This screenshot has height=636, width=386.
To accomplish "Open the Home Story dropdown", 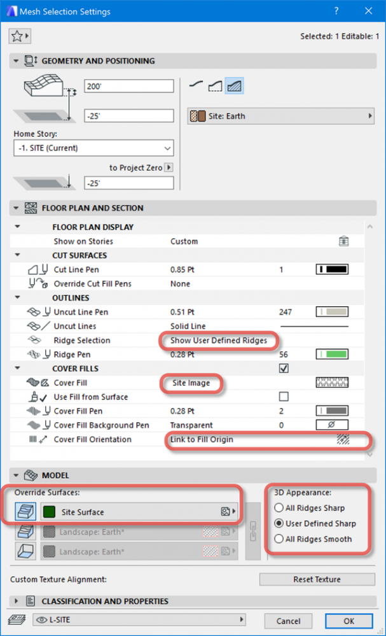I will pos(93,148).
